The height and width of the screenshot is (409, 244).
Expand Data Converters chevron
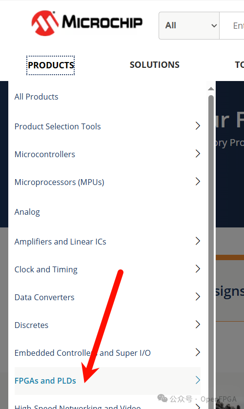(198, 297)
